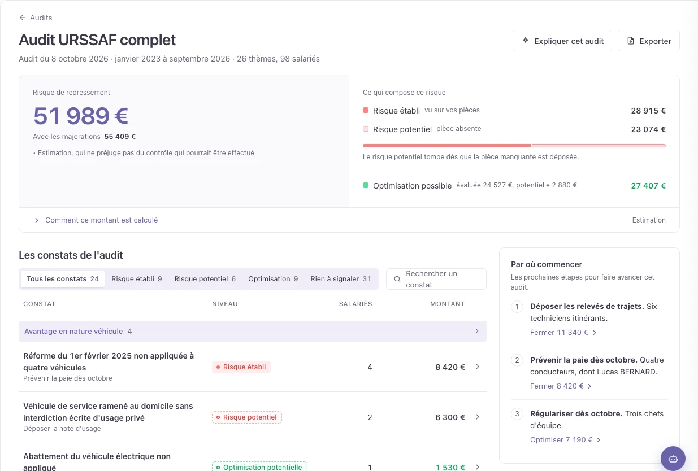Click the Risque potentiel badge in table
The image size is (698, 471).
(x=247, y=417)
